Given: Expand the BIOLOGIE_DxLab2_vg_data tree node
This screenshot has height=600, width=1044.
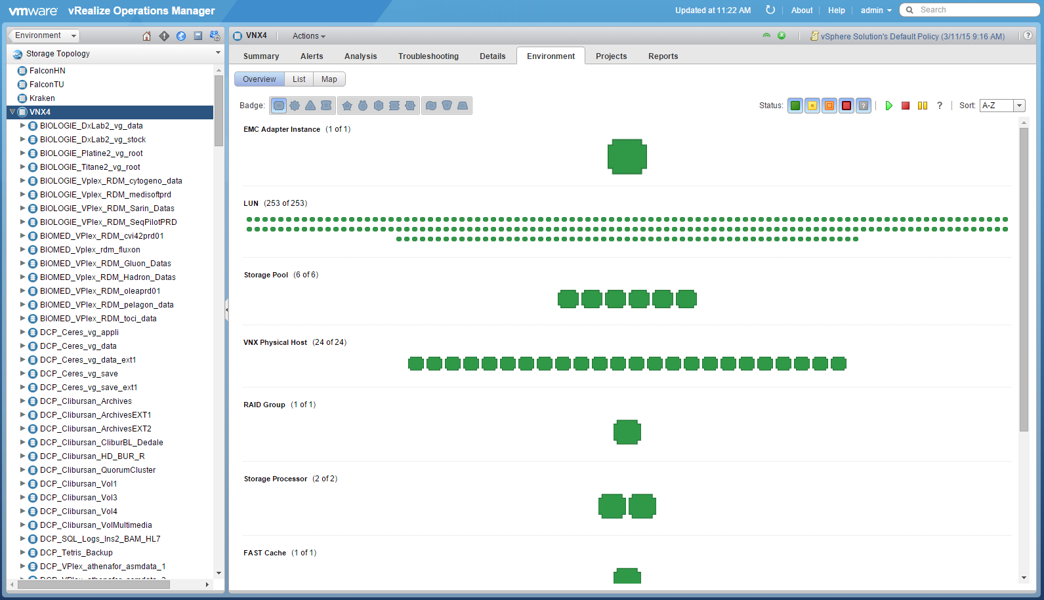Looking at the screenshot, I should click(23, 125).
